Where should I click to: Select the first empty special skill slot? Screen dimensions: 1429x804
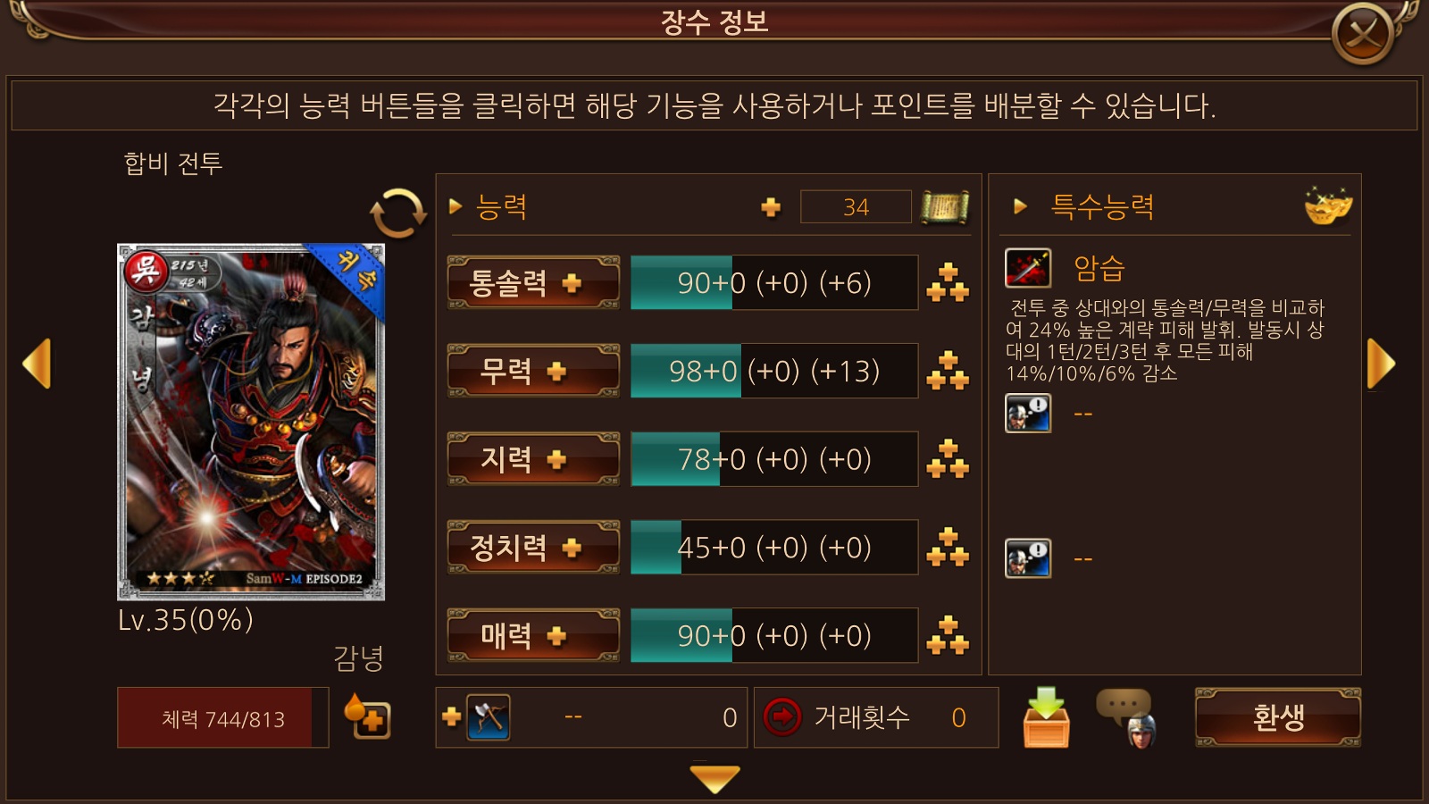click(x=1028, y=414)
